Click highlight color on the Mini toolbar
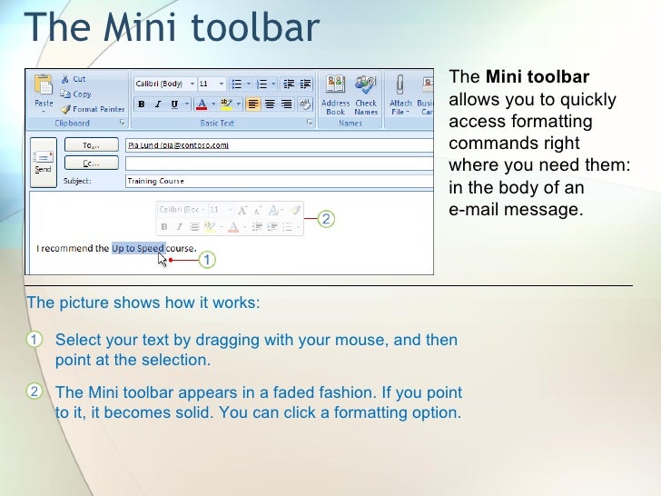Screen dimensions: 661x496 pyautogui.click(x=210, y=227)
